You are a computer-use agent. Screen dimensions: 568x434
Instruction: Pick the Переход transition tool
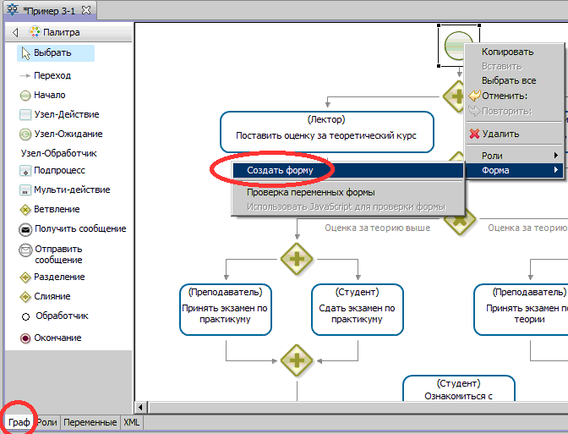tap(52, 75)
